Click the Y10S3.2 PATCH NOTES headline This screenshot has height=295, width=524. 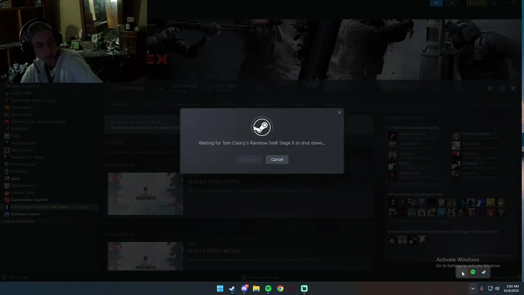pos(213,182)
